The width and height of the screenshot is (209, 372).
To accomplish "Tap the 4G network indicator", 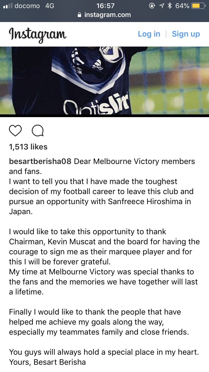I will tap(50, 6).
